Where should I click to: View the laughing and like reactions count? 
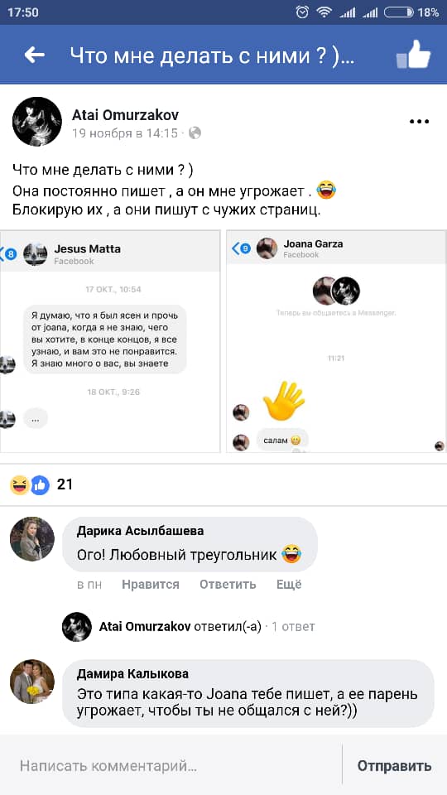[41, 484]
